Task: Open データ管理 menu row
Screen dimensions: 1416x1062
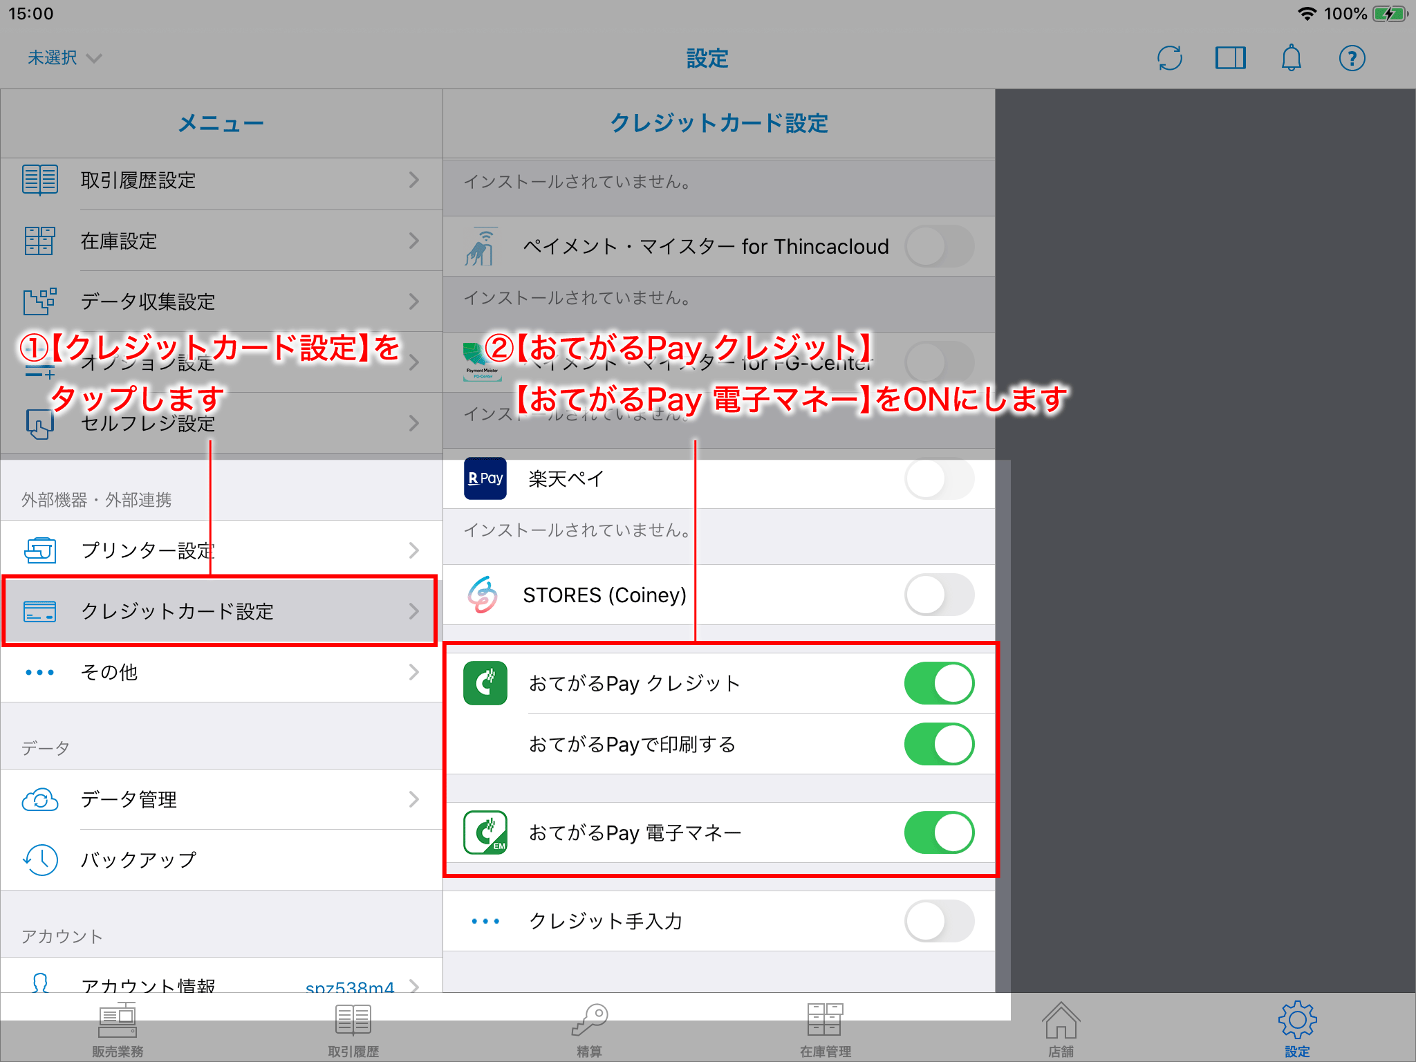Action: point(221,799)
